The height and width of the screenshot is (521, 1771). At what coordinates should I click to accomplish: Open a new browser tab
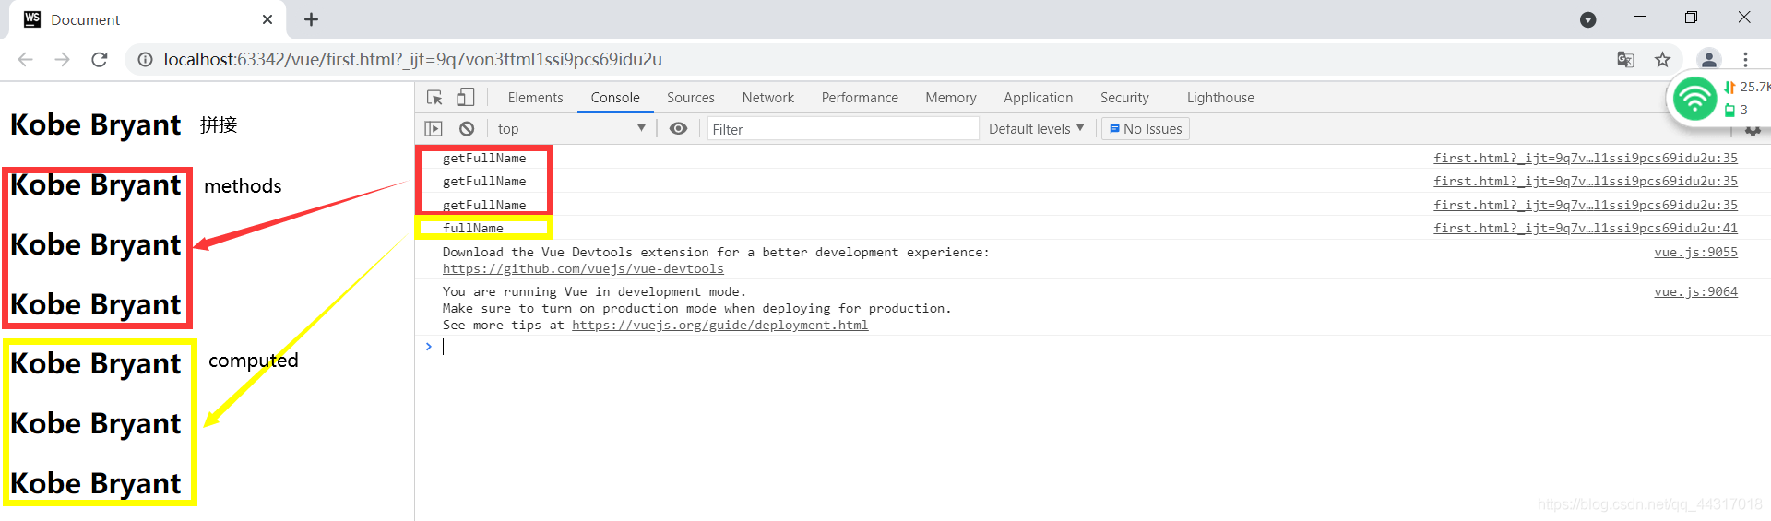click(311, 19)
